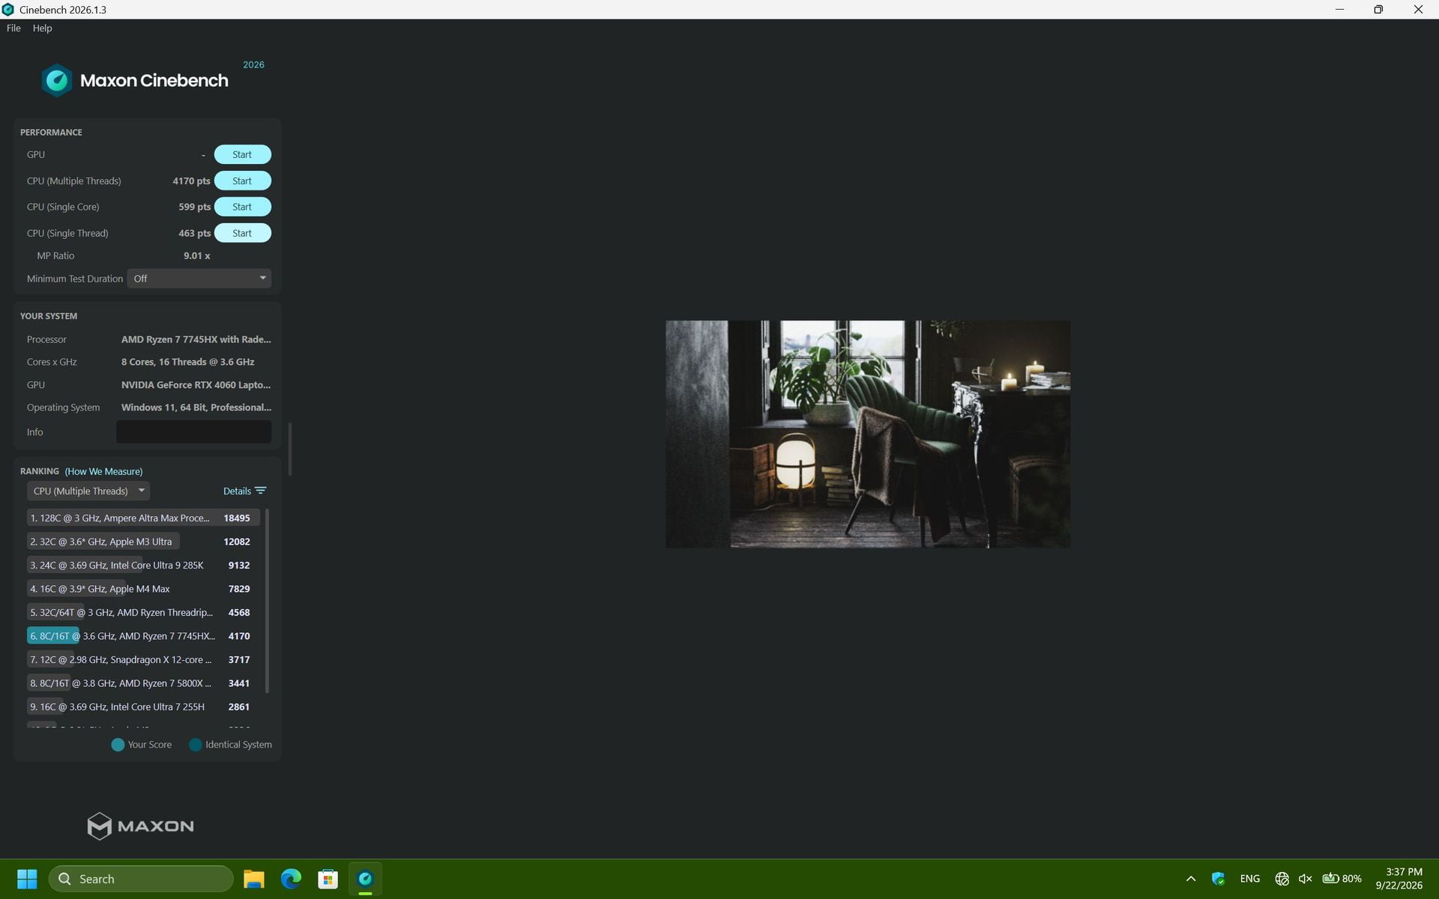Click the Cinebench title bar app icon
Image resolution: width=1439 pixels, height=899 pixels.
8,10
